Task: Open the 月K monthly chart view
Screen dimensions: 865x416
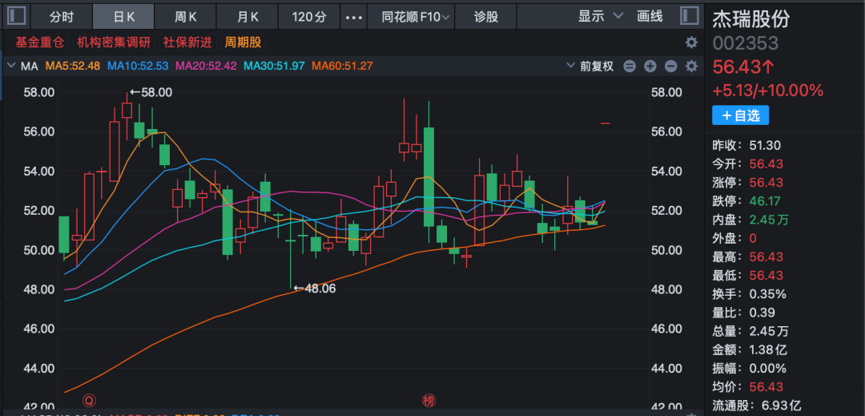Action: pos(248,16)
